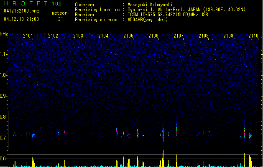Click the 0.7 kHz axis label
The height and width of the screenshot is (167, 263).
(3, 138)
